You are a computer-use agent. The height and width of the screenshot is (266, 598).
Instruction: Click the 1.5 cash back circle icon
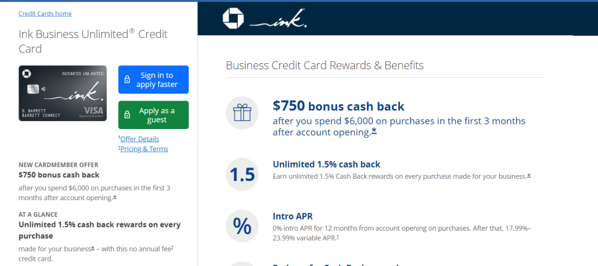[242, 174]
